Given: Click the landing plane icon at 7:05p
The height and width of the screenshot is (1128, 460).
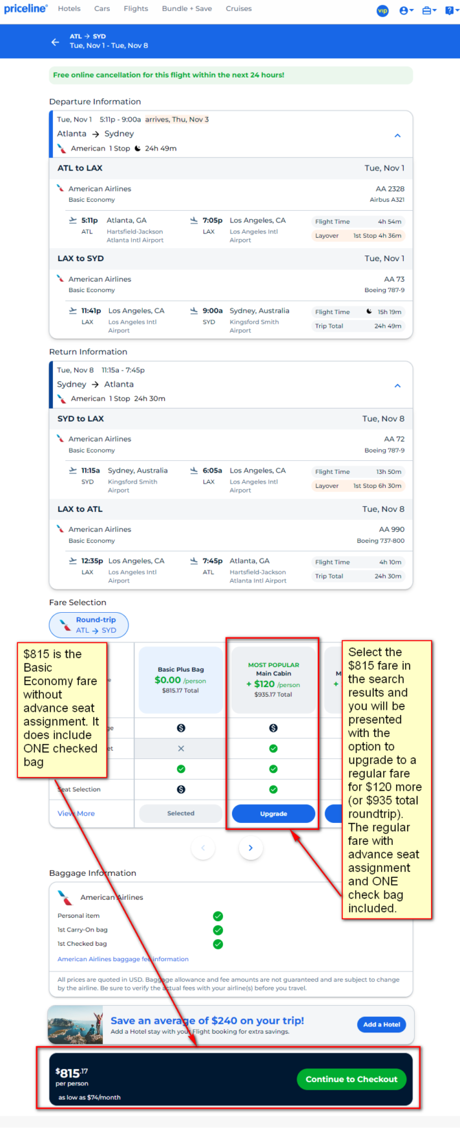Looking at the screenshot, I should click(x=194, y=221).
